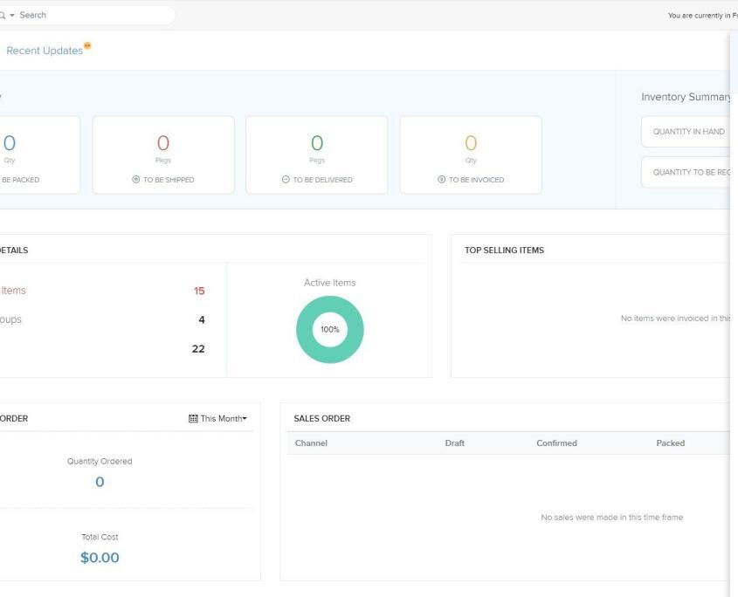The height and width of the screenshot is (597, 738).
Task: Click the Total Cost value $0.00
Action: 100,558
